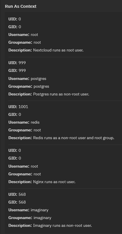
Task: Click the GID 999 value
Action: click(22, 70)
